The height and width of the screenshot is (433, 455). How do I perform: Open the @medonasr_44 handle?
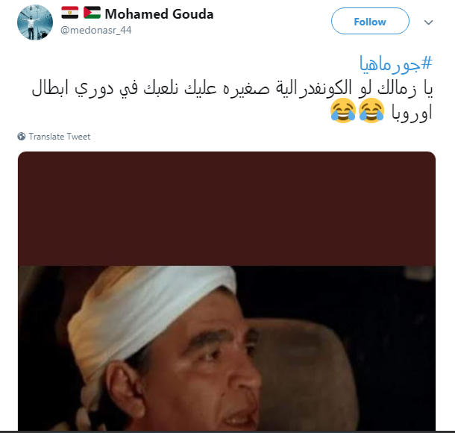point(96,30)
